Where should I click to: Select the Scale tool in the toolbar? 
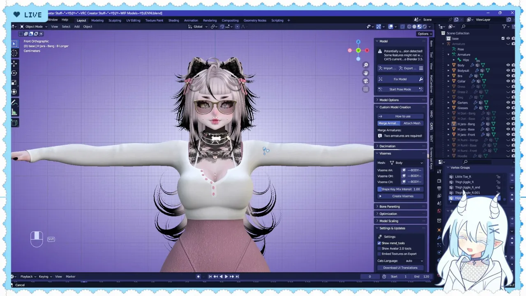point(15,83)
